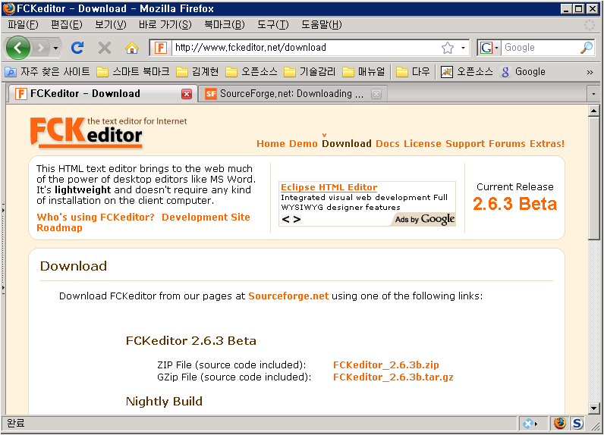The width and height of the screenshot is (604, 435).
Task: Open the 편집(E) menu
Action: coord(67,25)
